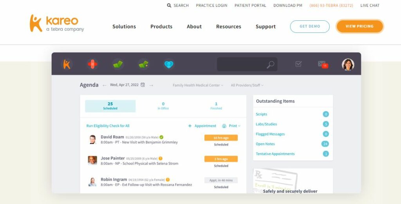401x204 pixels.
Task: Open Tentative Appointments outstanding items
Action: point(275,153)
